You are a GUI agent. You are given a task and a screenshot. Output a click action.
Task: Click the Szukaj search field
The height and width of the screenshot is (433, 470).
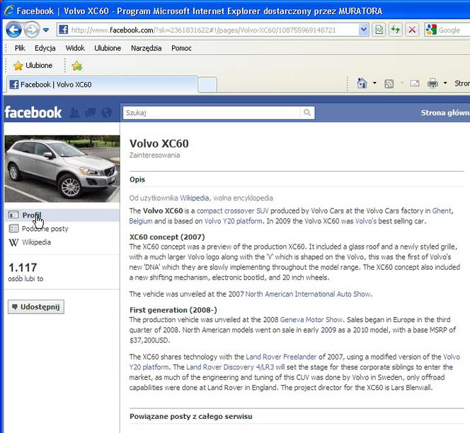pyautogui.click(x=212, y=113)
